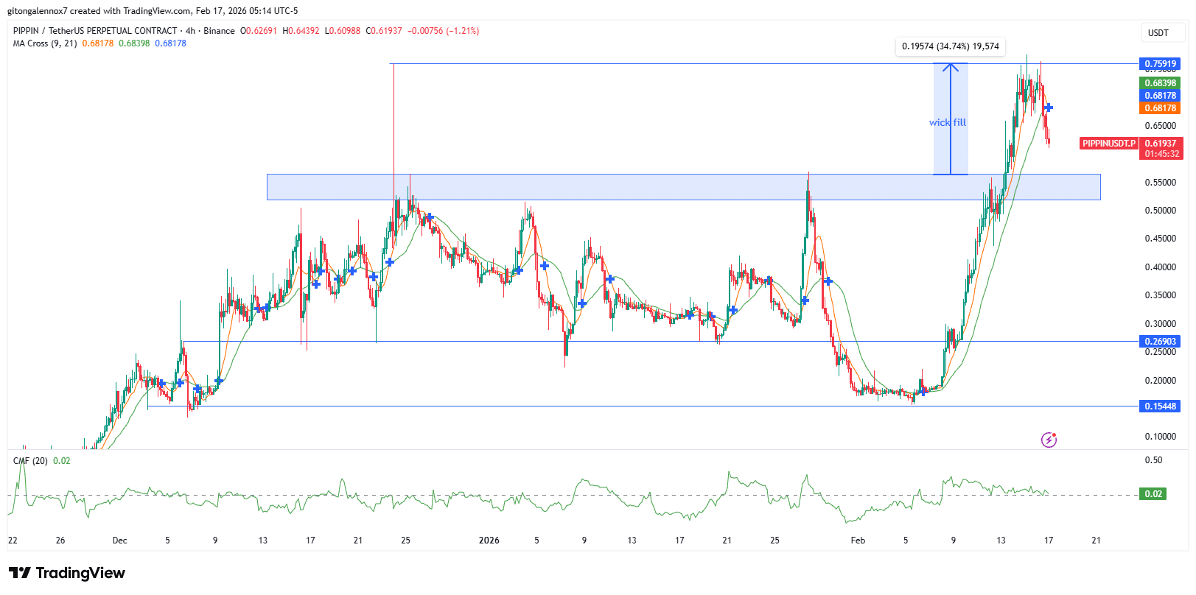Click the red 0.61937 current price label
Viewport: 1196px width, 595px height.
click(x=1161, y=144)
